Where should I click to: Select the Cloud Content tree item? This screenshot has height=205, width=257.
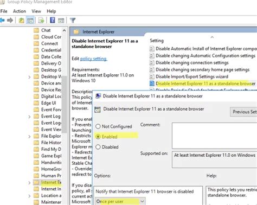pos(51,37)
